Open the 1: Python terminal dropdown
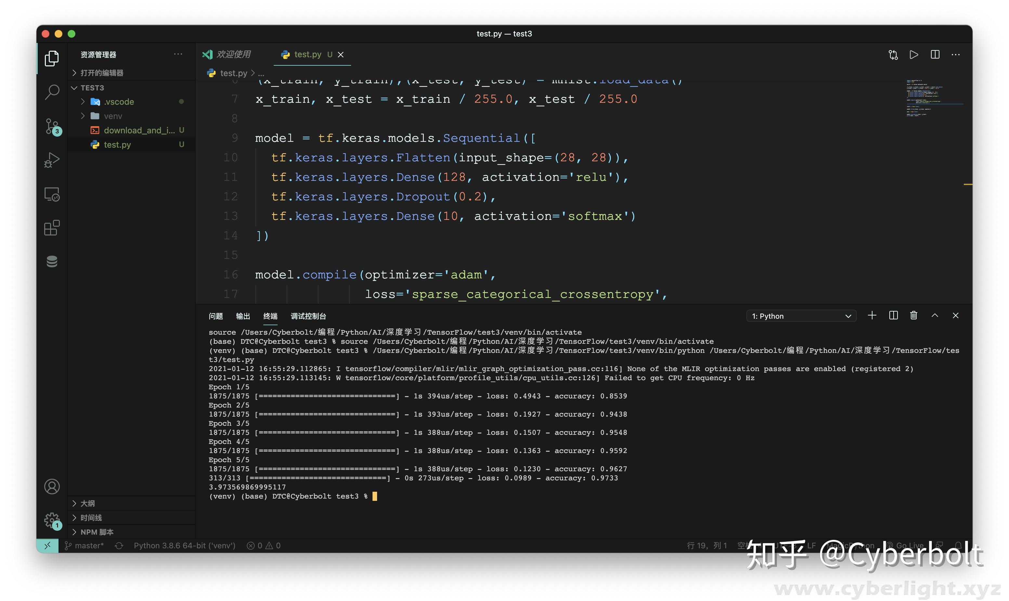 800,316
